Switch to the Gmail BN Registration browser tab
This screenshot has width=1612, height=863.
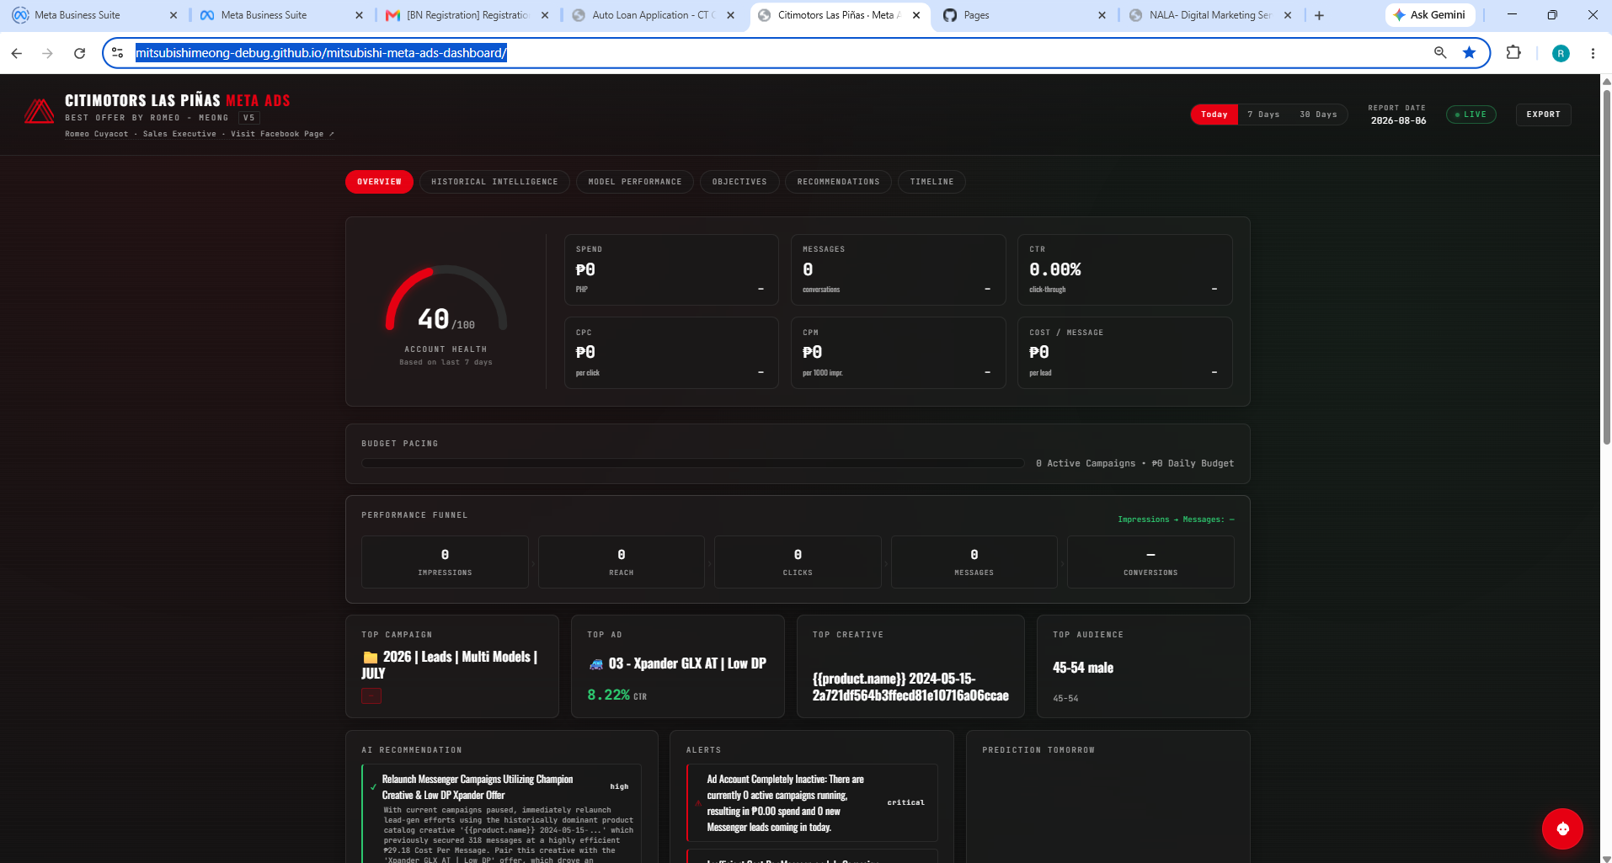[467, 15]
